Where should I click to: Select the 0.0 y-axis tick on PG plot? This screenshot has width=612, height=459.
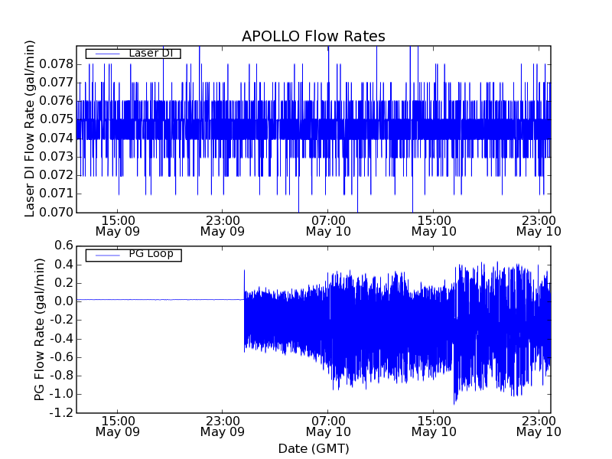63,301
